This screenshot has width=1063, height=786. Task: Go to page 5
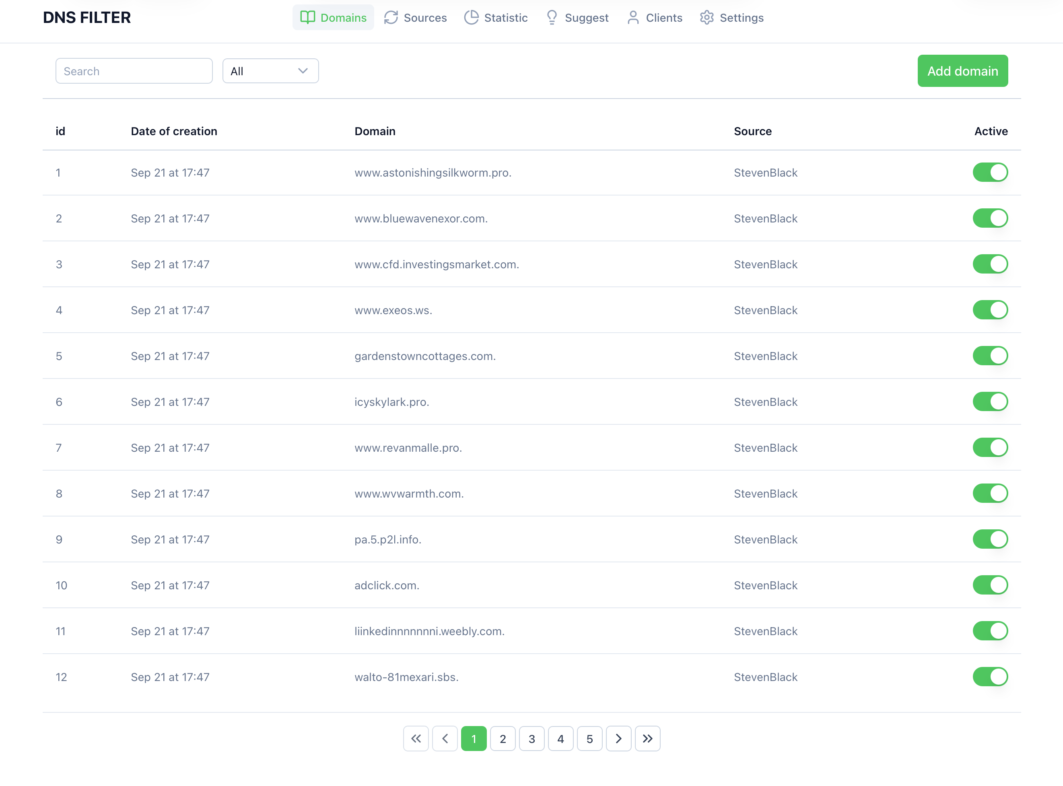click(x=589, y=739)
